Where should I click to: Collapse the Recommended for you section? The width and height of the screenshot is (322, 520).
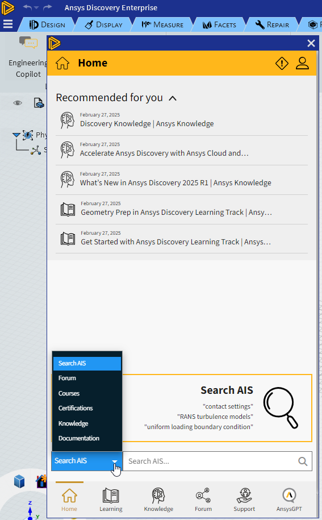tap(173, 98)
